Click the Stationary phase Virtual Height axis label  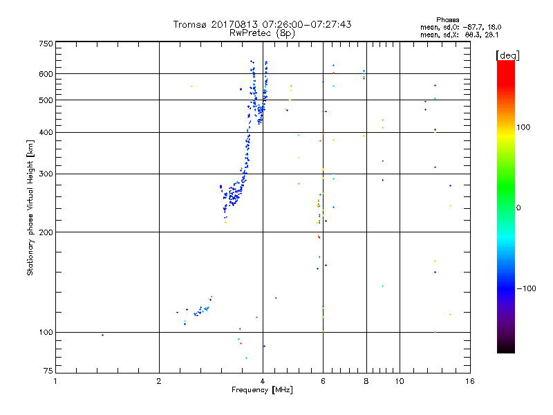(x=30, y=207)
